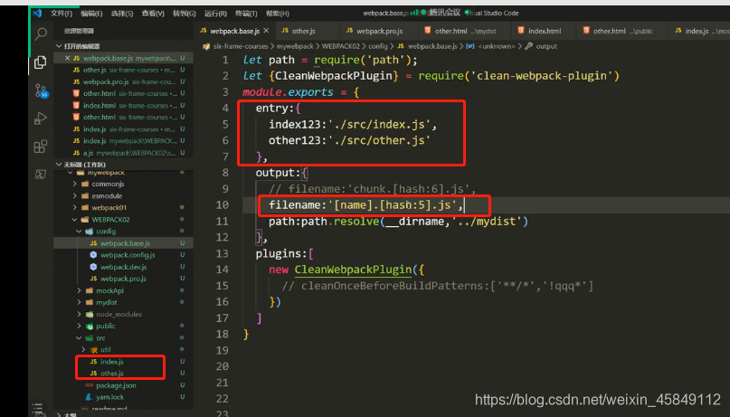Open the 帮助(H) menu
The image size is (730, 417).
[277, 13]
